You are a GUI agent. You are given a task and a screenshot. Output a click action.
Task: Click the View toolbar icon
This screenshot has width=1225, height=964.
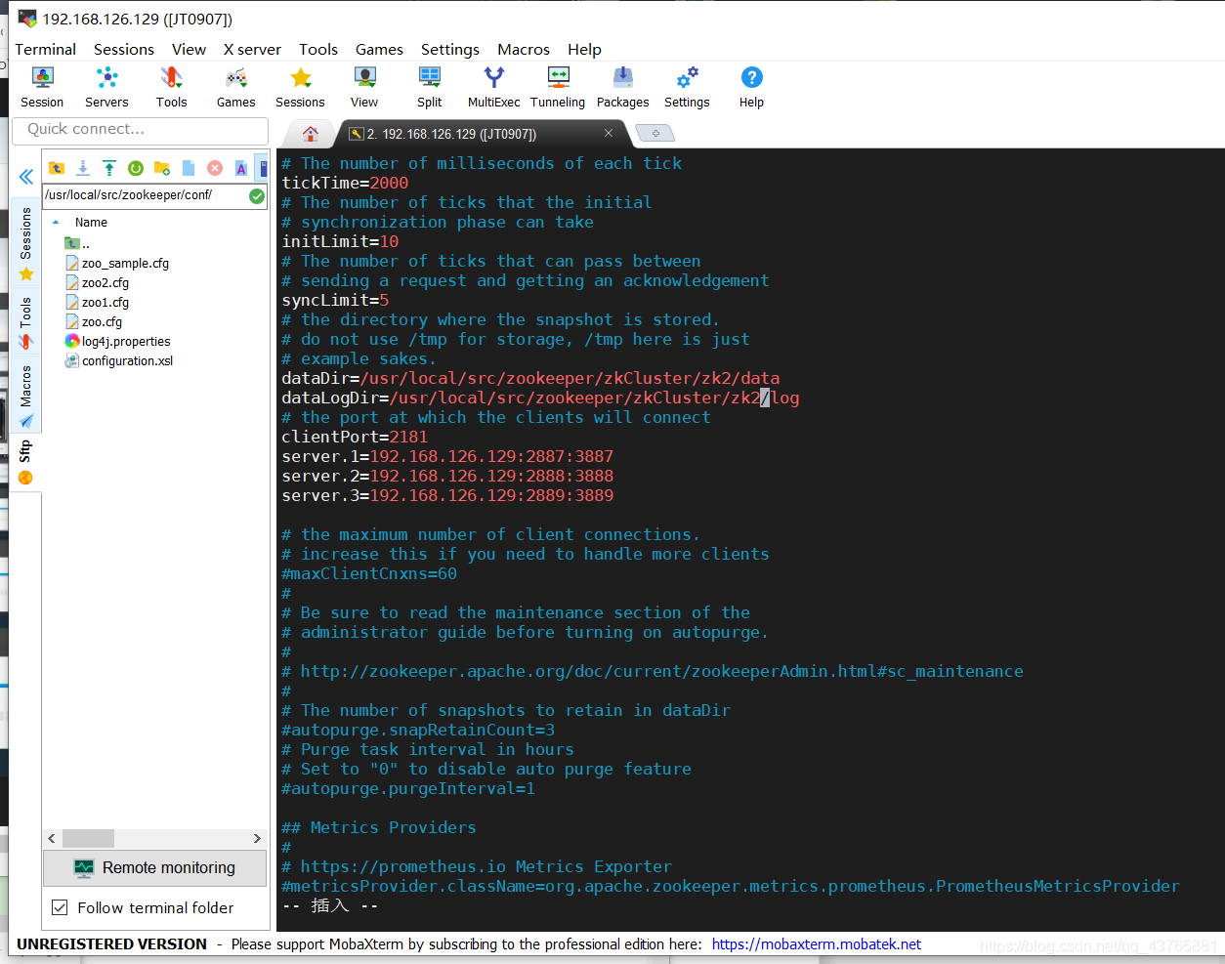click(364, 87)
